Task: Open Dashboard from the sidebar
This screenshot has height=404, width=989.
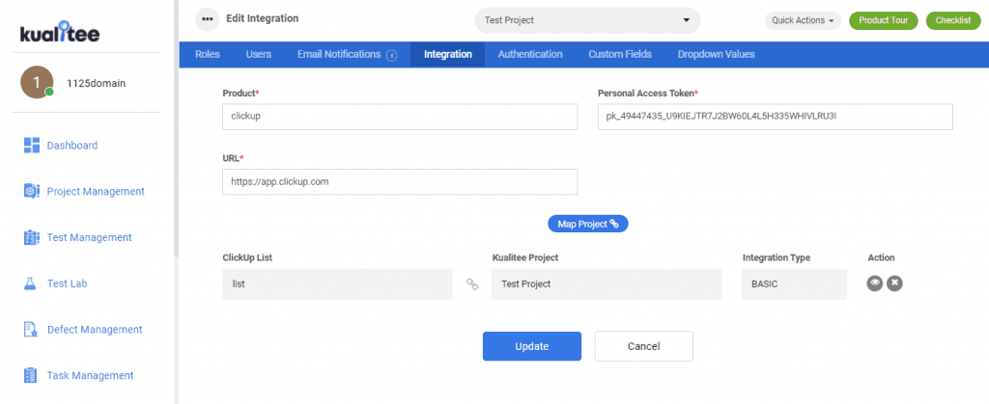Action: [71, 146]
